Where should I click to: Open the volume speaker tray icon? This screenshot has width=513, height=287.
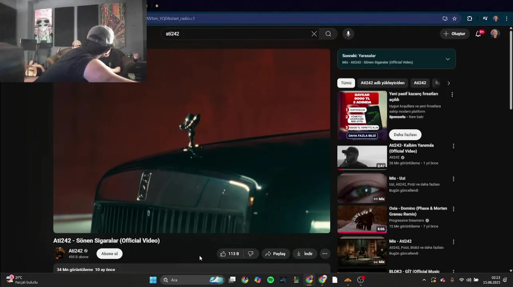coord(469,280)
